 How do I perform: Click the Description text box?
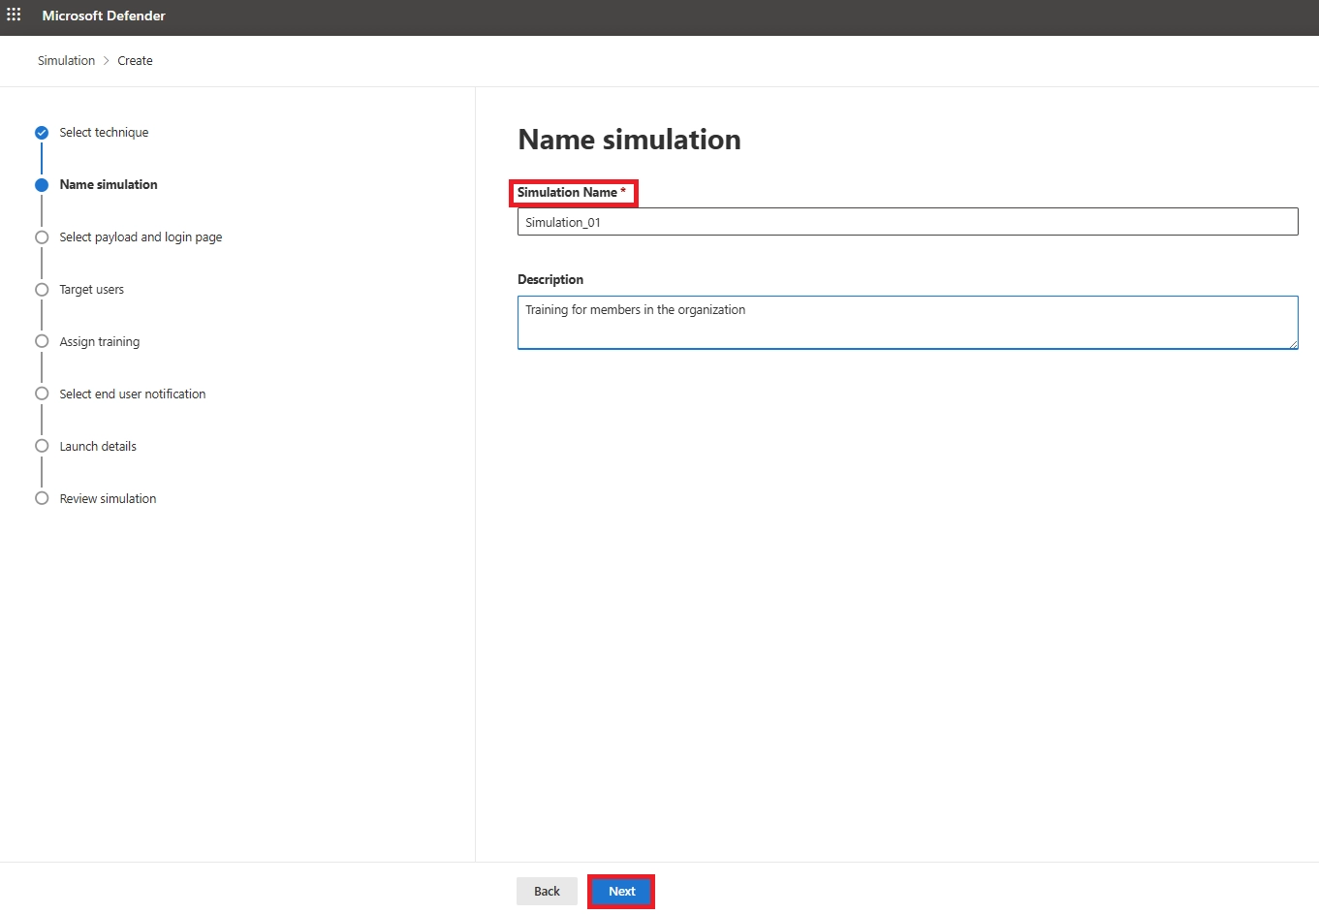coord(907,323)
